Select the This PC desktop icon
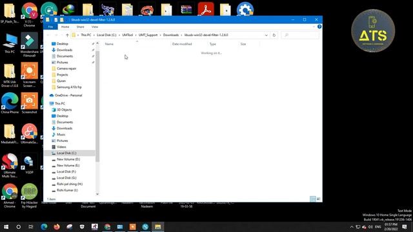 pos(10,43)
